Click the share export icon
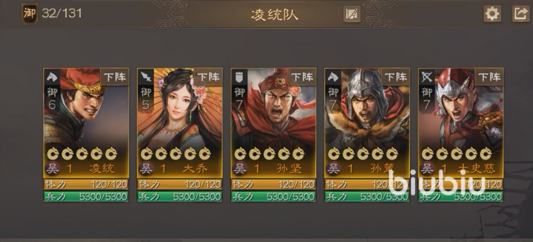This screenshot has height=242, width=533. pyautogui.click(x=521, y=14)
